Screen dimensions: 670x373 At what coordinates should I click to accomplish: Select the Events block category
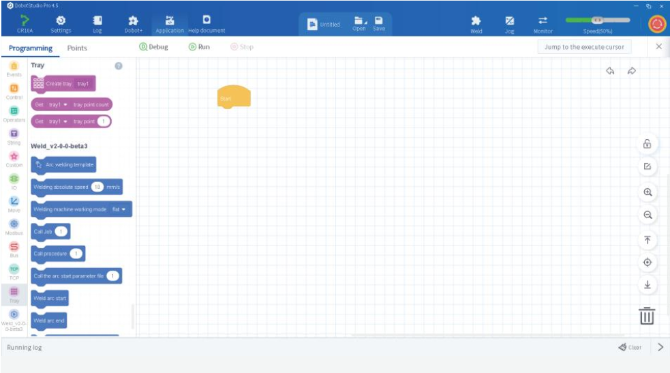click(14, 69)
